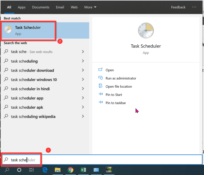The width and height of the screenshot is (204, 175).
Task: Select 'task scheduler windows 10' suggestion
Action: [45, 80]
